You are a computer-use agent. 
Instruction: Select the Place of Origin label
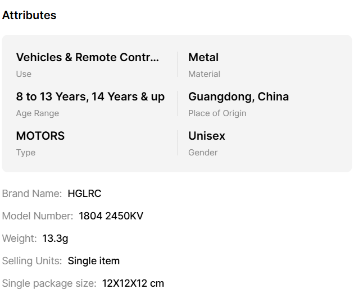click(x=217, y=113)
